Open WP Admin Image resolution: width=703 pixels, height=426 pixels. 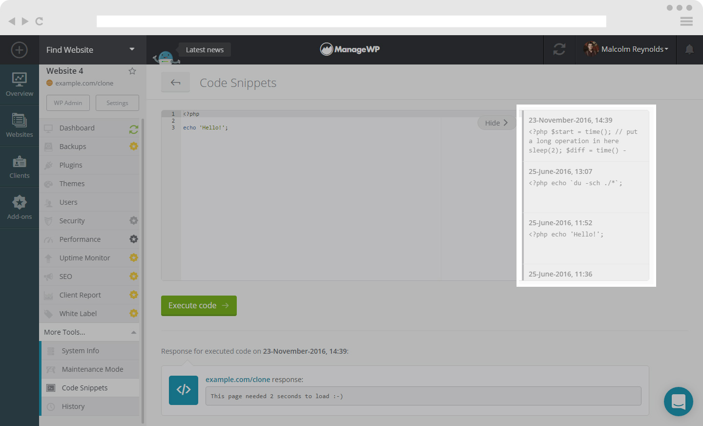coord(68,103)
